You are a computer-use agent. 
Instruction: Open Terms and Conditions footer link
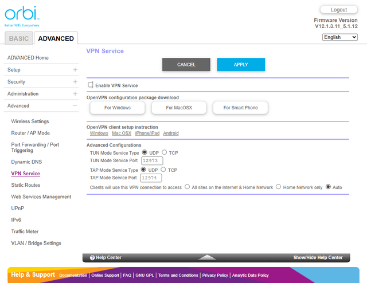178,276
